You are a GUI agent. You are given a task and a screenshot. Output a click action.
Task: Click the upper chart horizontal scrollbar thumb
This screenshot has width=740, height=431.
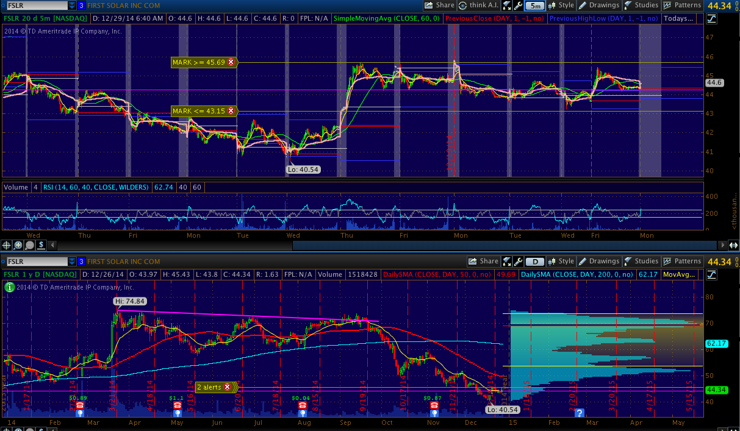point(506,245)
